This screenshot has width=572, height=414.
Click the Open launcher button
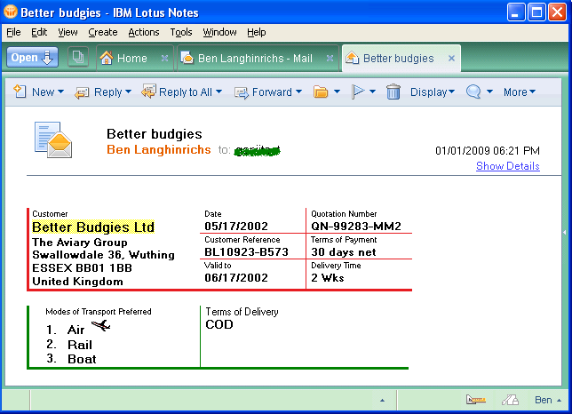tap(33, 58)
